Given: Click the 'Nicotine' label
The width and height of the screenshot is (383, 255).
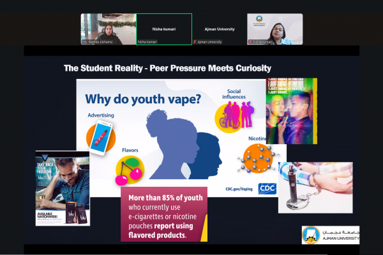Looking at the screenshot, I should (x=257, y=138).
